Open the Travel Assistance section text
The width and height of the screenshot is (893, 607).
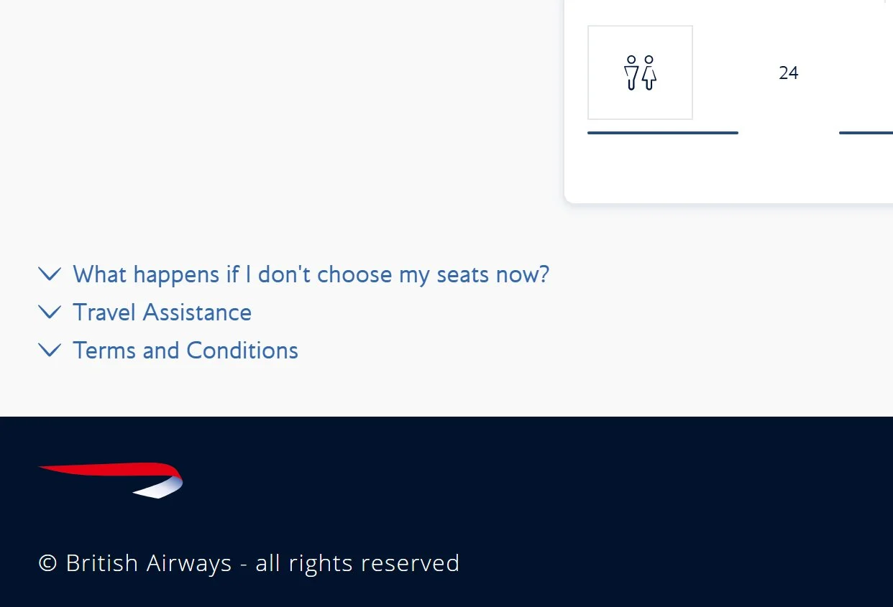coord(162,312)
